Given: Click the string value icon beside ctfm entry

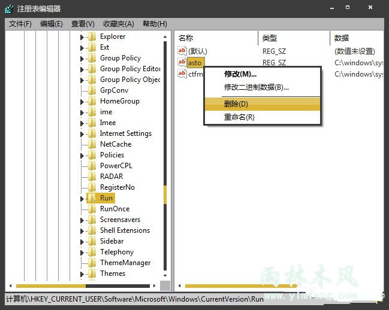Looking at the screenshot, I should [x=182, y=74].
